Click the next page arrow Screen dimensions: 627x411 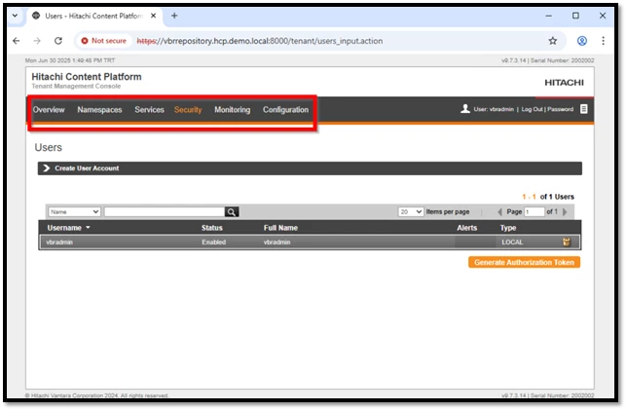pos(565,211)
